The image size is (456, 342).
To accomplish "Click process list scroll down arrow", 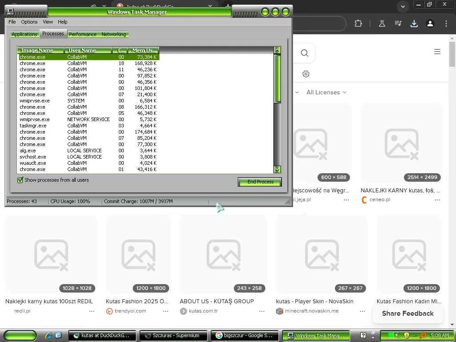I will 277,169.
